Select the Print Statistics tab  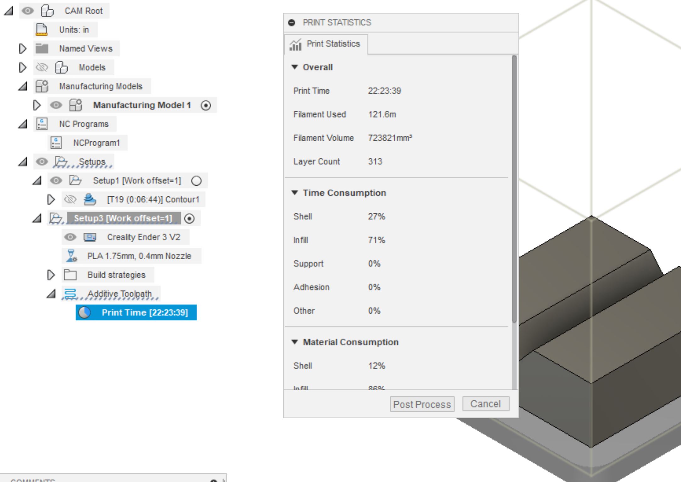click(x=326, y=44)
